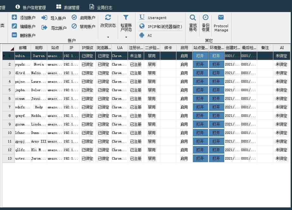The height and width of the screenshot is (210, 292).
Task: Click the 添加账户 plus icon
Action: (x=14, y=17)
